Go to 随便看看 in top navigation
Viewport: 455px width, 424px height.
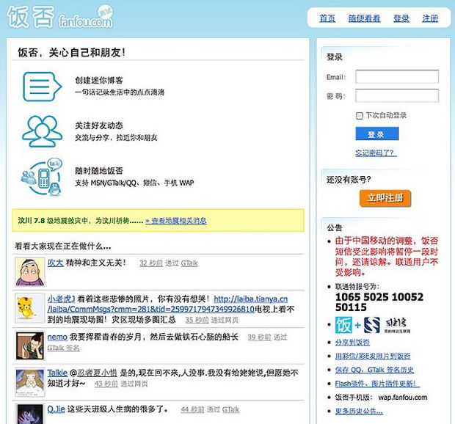click(364, 18)
